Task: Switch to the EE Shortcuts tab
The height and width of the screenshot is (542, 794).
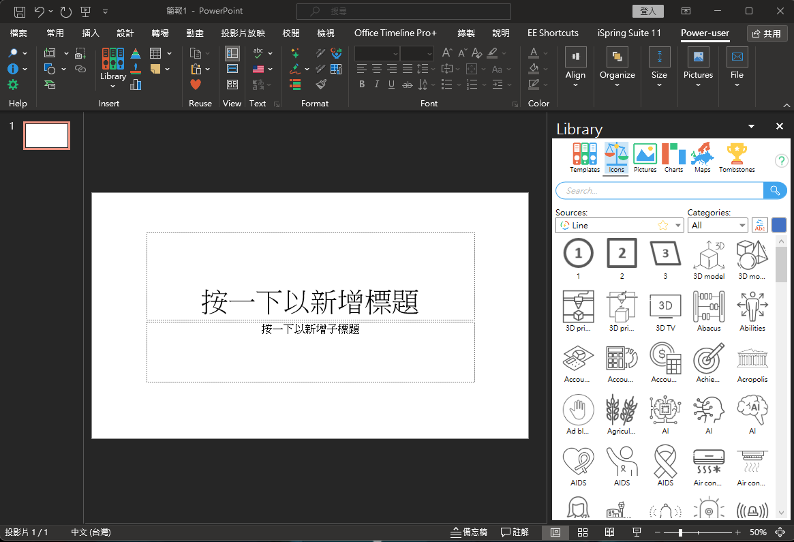Action: [x=553, y=33]
